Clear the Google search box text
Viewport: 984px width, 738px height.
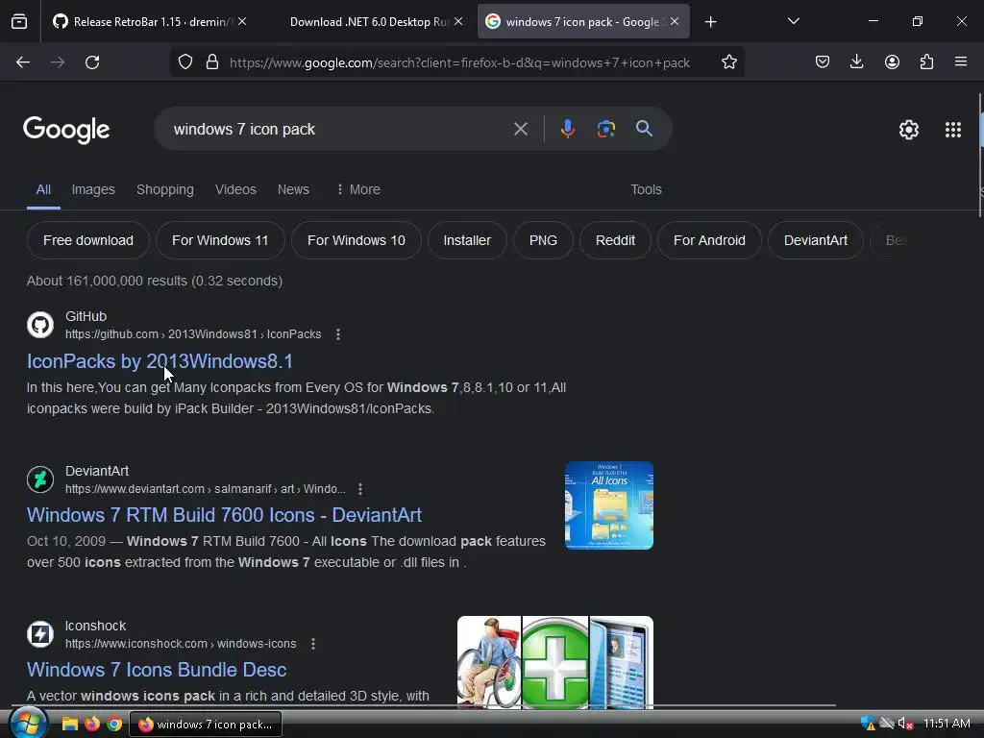tap(521, 130)
